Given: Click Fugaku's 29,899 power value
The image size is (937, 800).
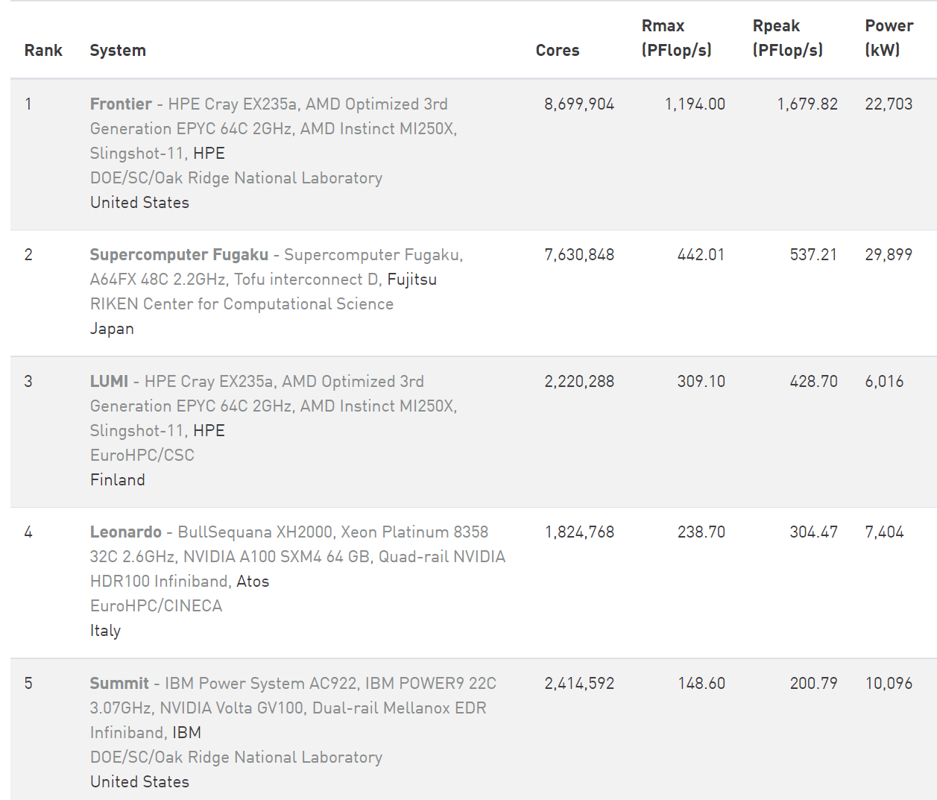Looking at the screenshot, I should tap(889, 255).
